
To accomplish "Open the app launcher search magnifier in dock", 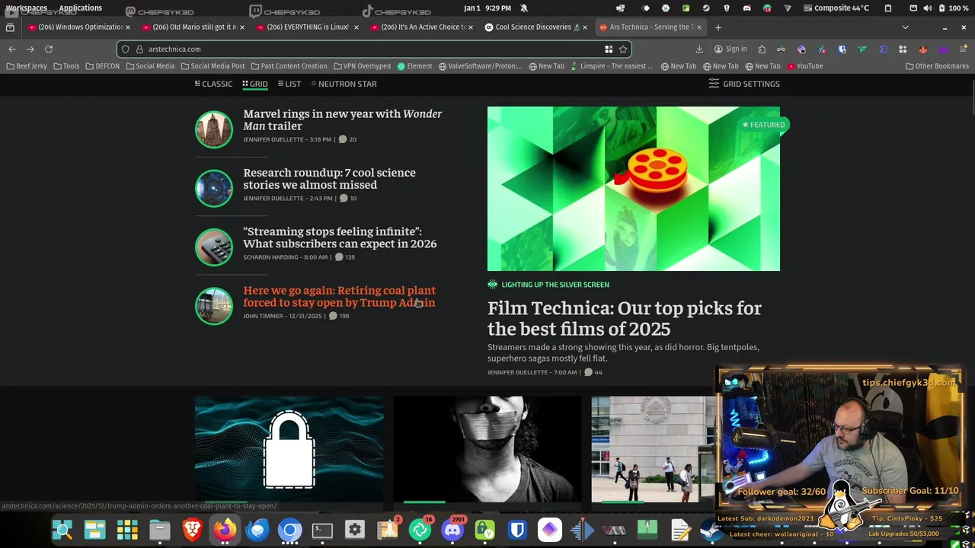I will click(x=62, y=530).
